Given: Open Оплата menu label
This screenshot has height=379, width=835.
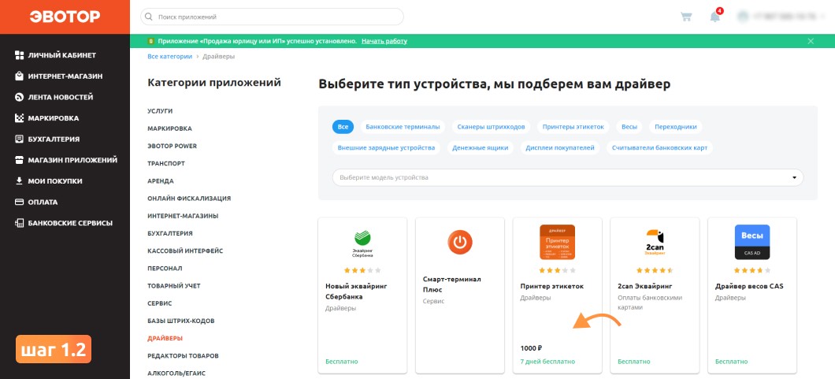Looking at the screenshot, I should point(43,203).
